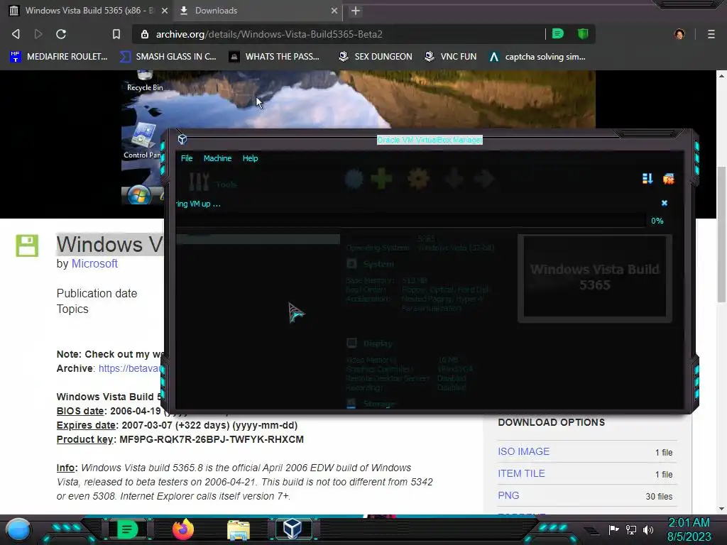
Task: Cancel the VM powering-up progress with X
Action: pos(664,203)
